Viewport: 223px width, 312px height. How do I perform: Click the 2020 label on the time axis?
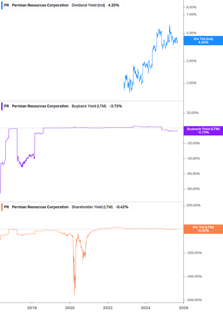[70, 308]
